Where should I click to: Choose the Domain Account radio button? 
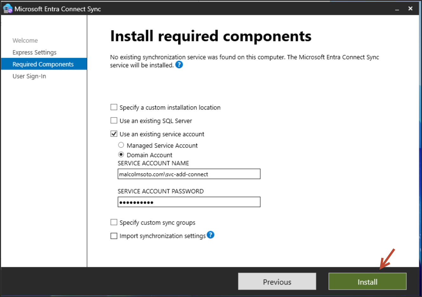point(121,155)
